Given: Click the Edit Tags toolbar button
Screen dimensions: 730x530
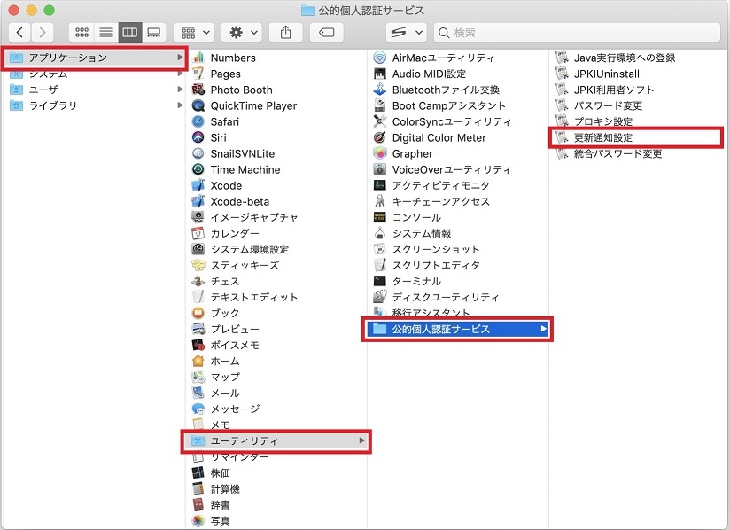Looking at the screenshot, I should click(x=326, y=33).
